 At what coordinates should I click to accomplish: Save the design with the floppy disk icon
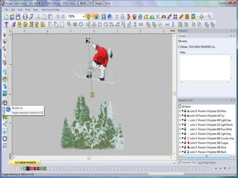18,16
